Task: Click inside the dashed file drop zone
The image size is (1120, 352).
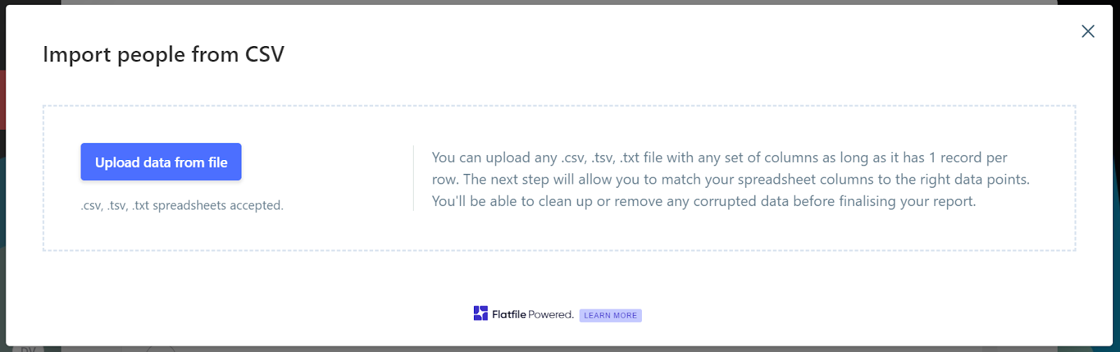Action: coord(559,230)
